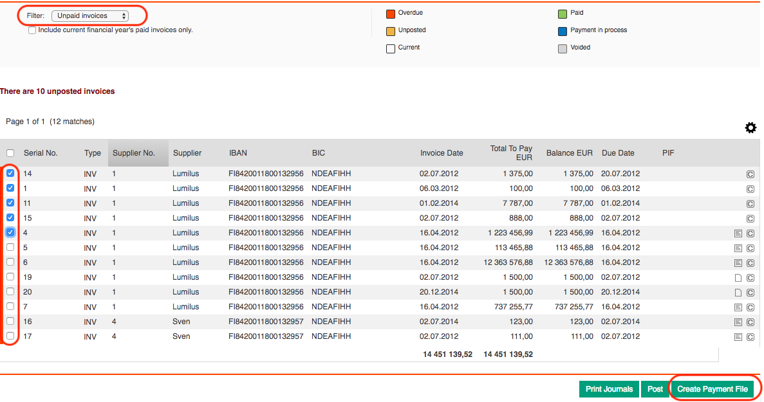The width and height of the screenshot is (764, 402).
Task: Click the Create Payment File button
Action: pyautogui.click(x=713, y=389)
